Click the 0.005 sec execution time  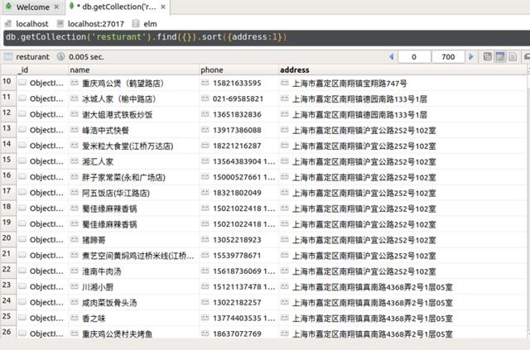[x=86, y=57]
